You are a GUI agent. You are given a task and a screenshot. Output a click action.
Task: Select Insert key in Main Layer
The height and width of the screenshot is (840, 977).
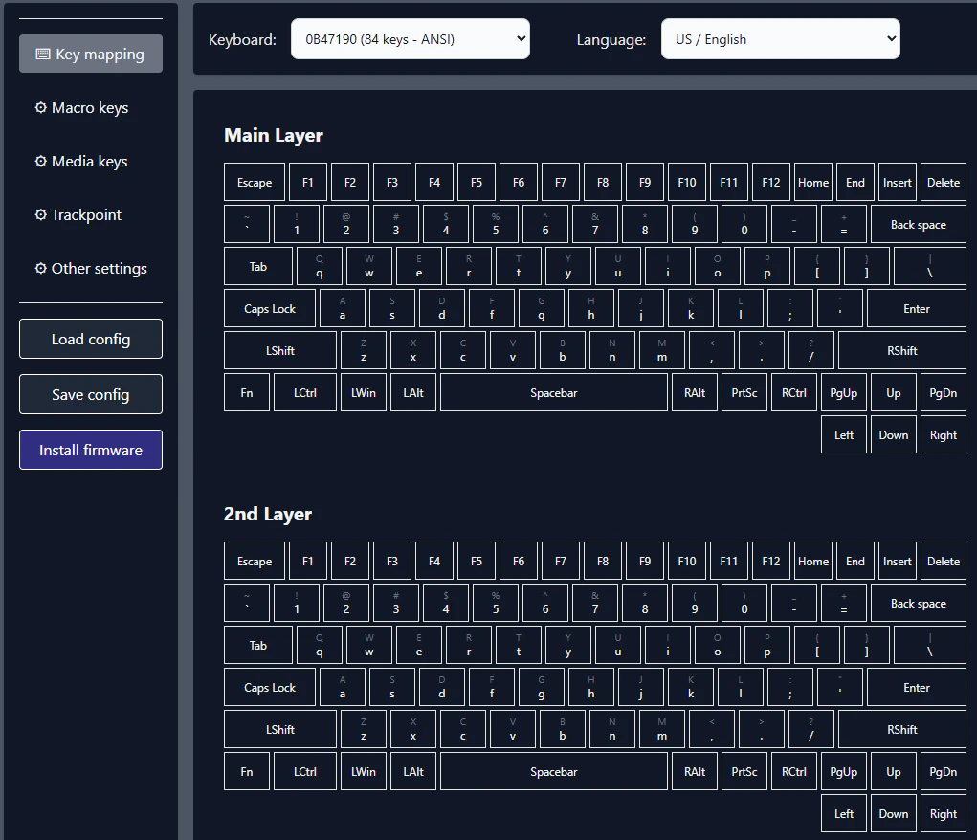(898, 182)
